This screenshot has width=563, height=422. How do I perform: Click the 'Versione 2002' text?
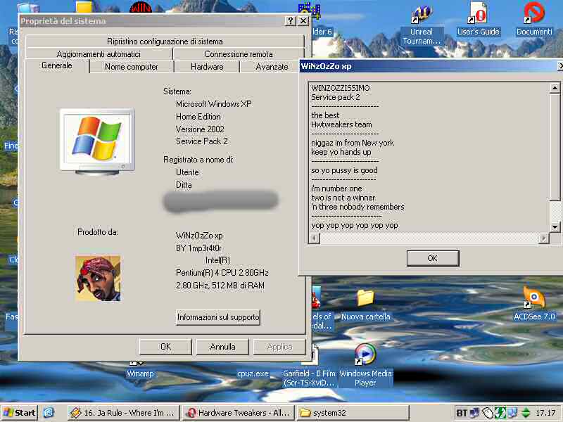(200, 129)
